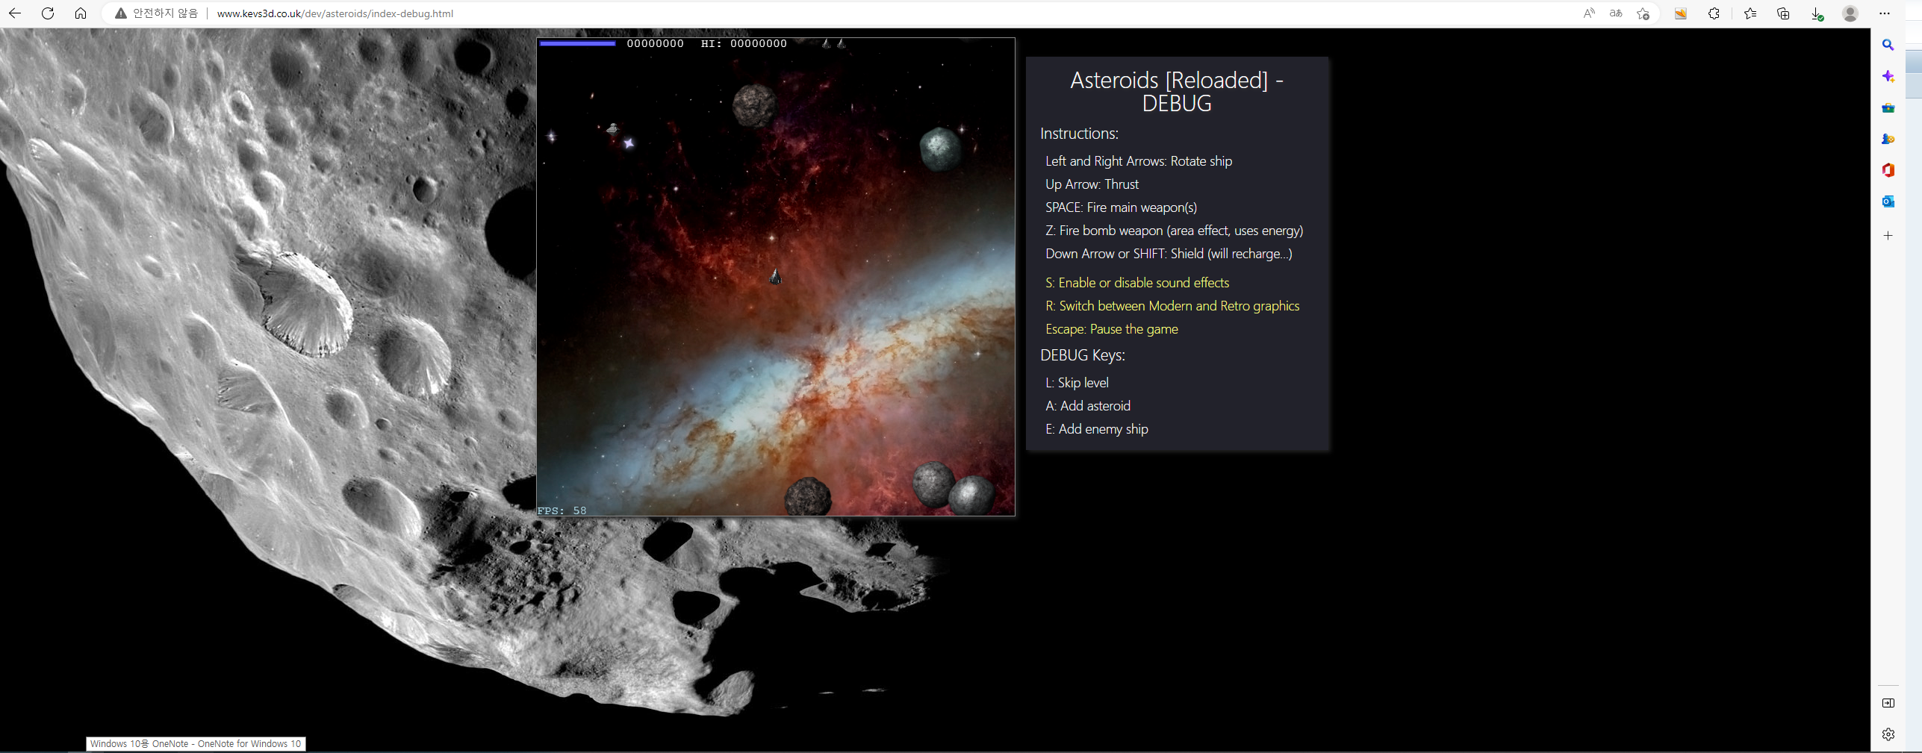Open the Extensions puzzle piece icon

pos(1714,13)
